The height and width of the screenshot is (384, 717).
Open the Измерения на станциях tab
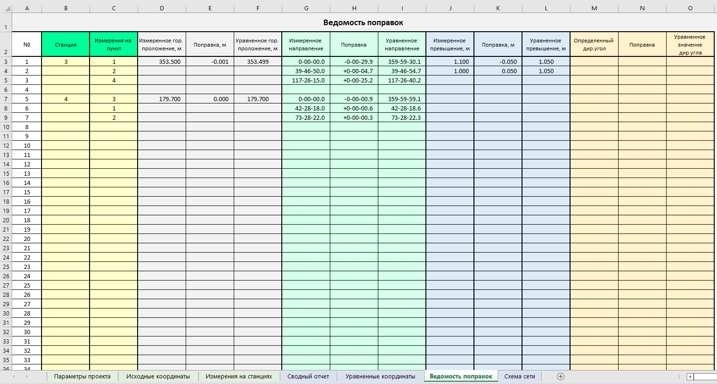[x=239, y=377]
